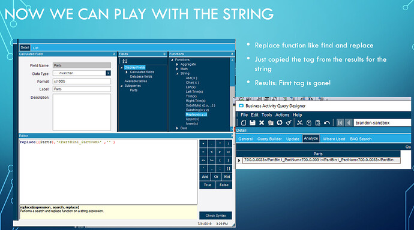Click the Undo arrow icon

pyautogui.click(x=326, y=123)
